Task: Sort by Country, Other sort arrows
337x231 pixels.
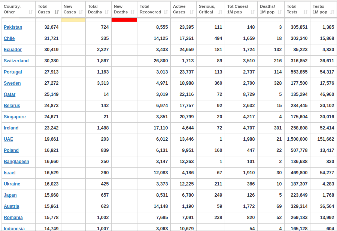Action: (x=31, y=12)
